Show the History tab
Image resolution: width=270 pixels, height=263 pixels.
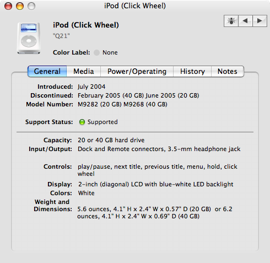tap(192, 71)
